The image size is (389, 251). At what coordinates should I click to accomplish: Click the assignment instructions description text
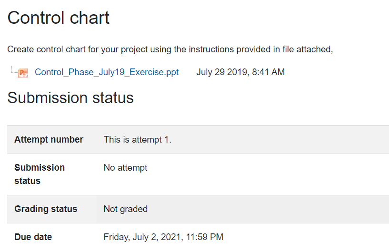click(x=170, y=49)
